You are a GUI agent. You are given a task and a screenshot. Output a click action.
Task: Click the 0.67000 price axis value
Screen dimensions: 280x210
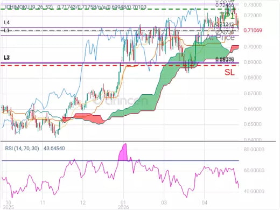[253, 93]
